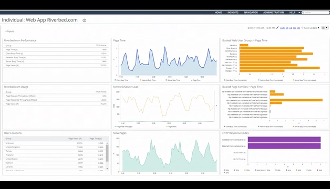Expand the Inputs section
The image size is (330, 189).
click(10, 31)
